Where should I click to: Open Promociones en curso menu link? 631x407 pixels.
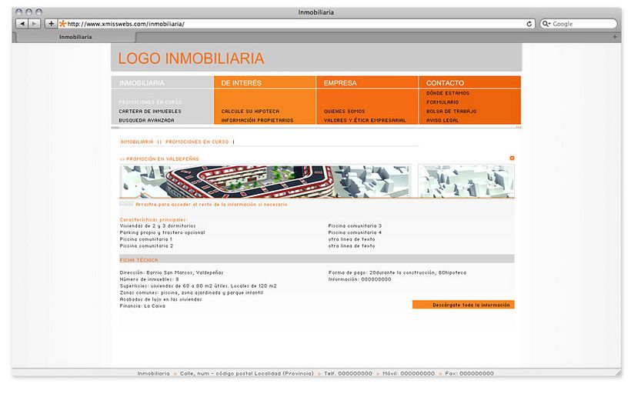[150, 102]
